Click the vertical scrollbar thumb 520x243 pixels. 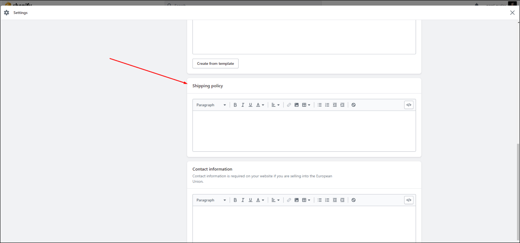518,192
